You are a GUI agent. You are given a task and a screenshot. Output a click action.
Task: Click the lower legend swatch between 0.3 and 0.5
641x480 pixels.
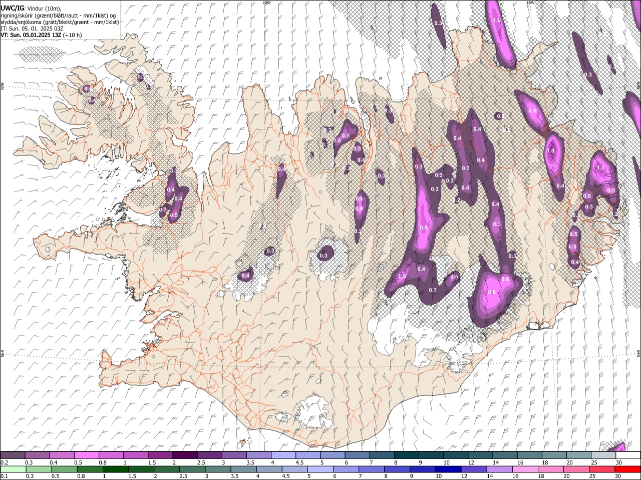(x=38, y=469)
